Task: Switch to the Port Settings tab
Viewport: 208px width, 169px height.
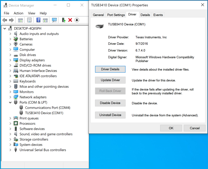Action: pyautogui.click(x=116, y=15)
